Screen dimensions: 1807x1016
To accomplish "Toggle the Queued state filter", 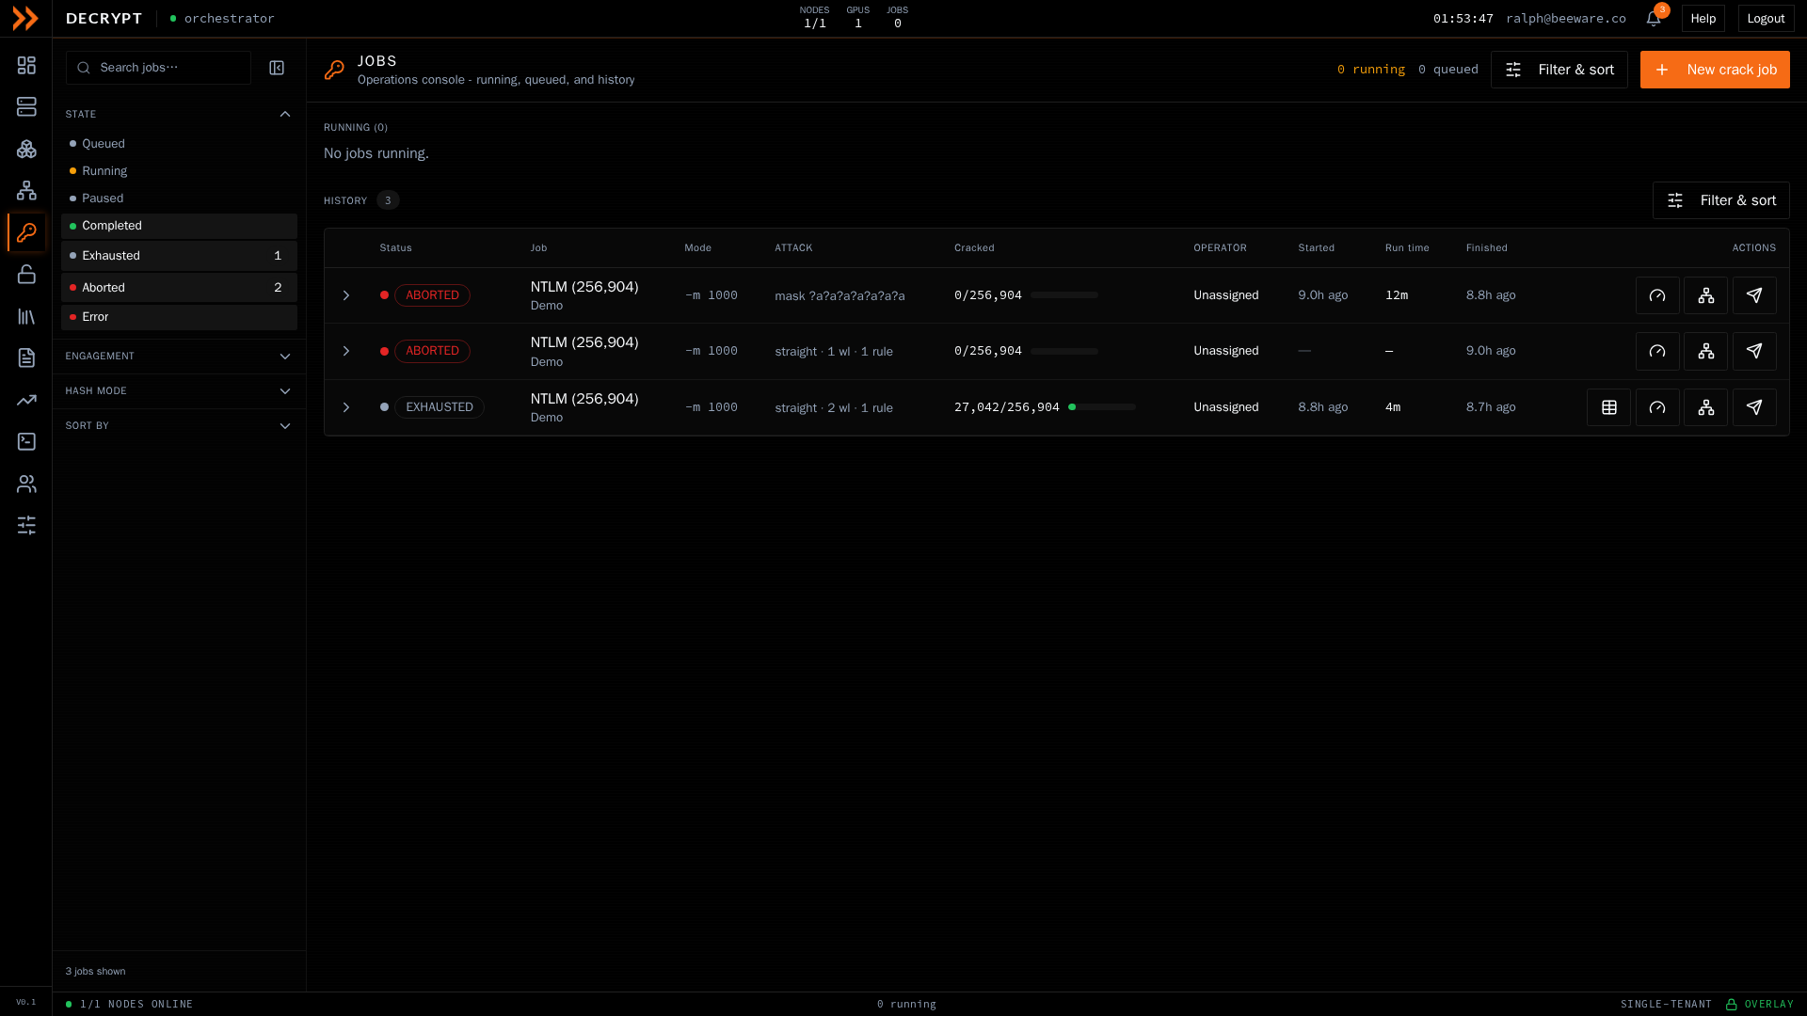I will pyautogui.click(x=179, y=144).
